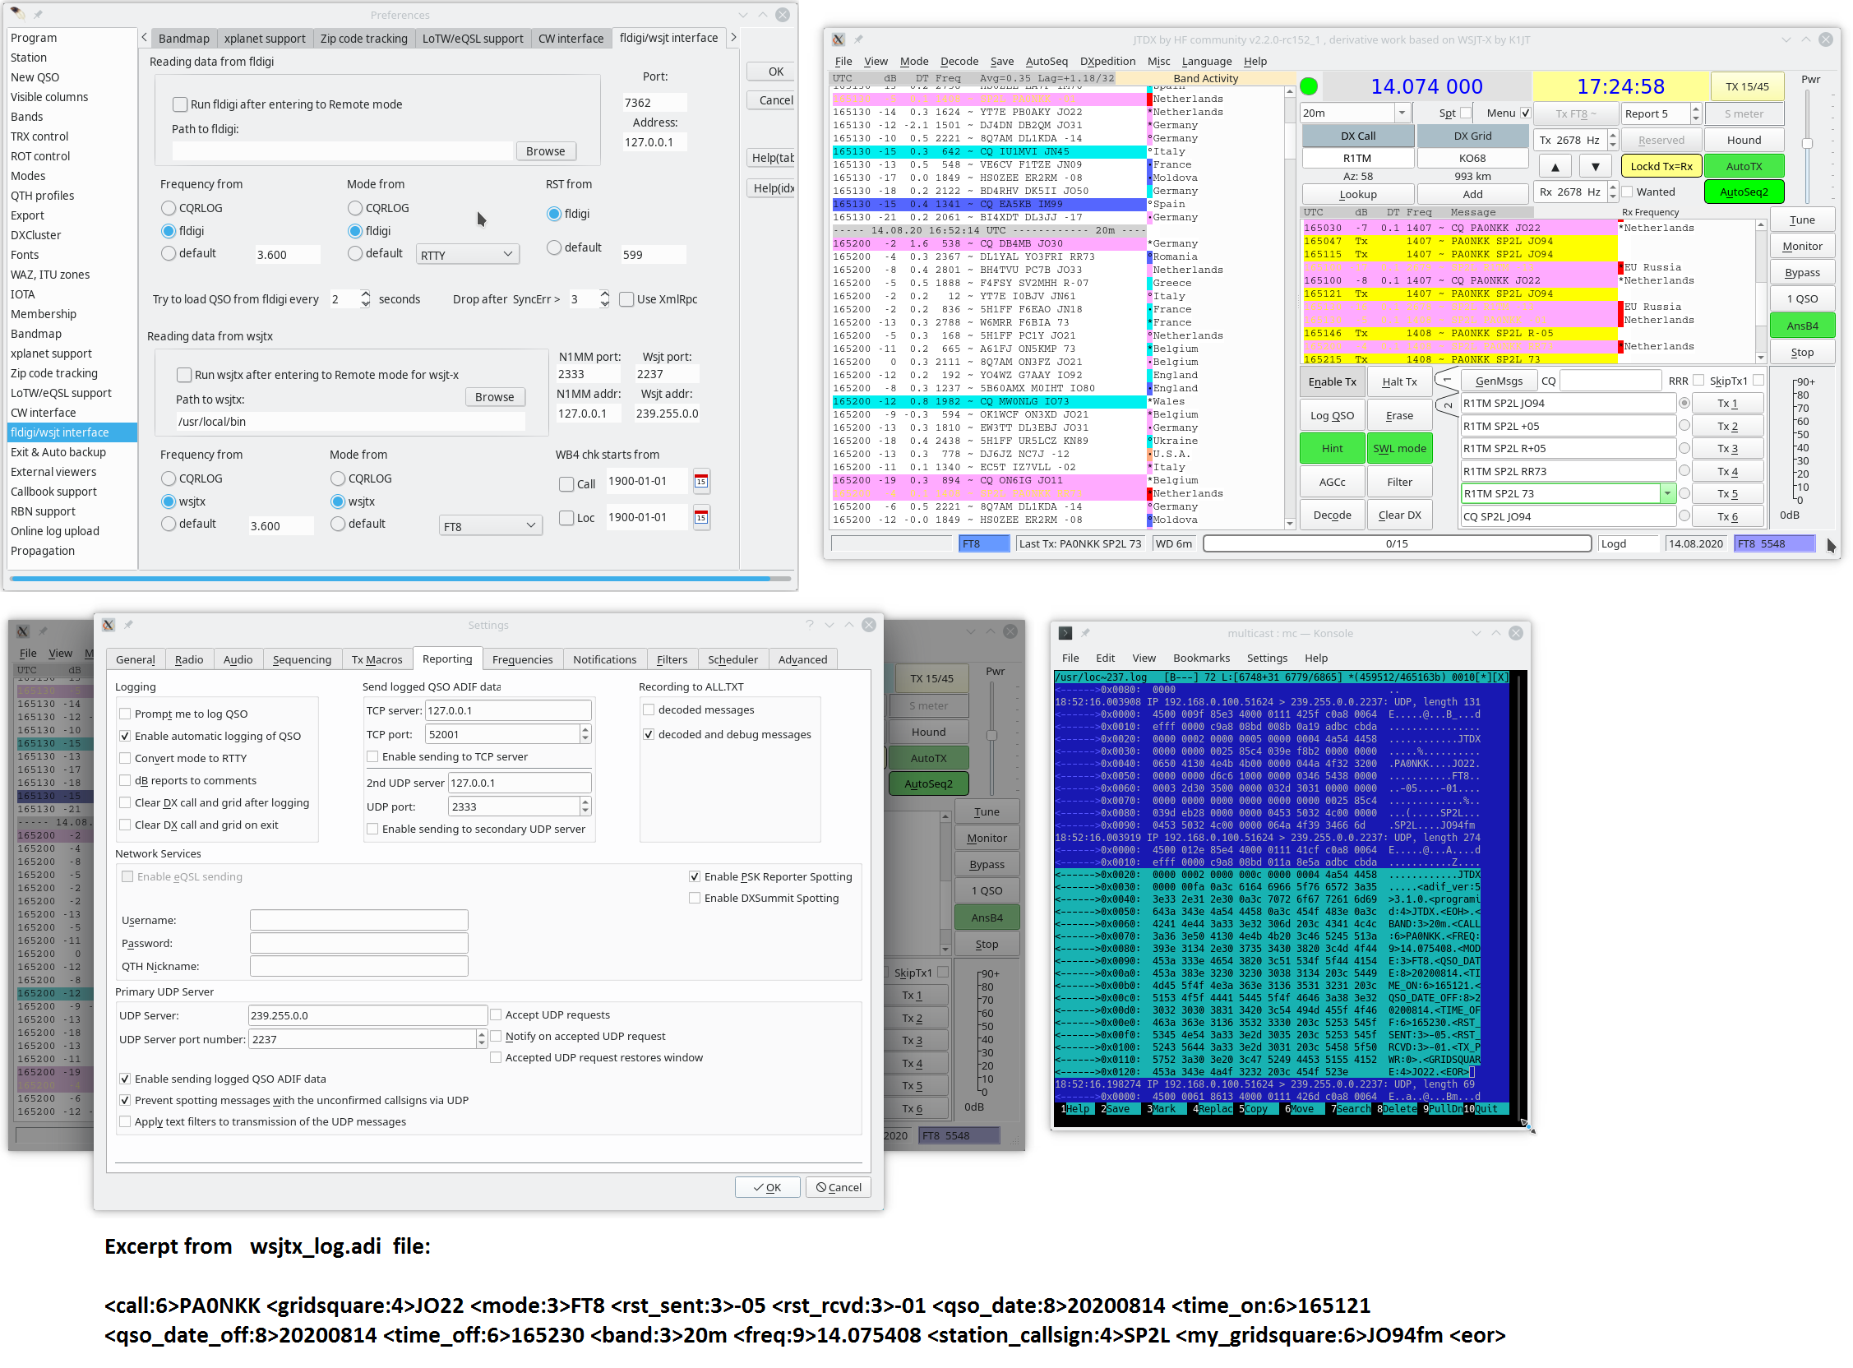Click Enable Tx button in JTDX
The width and height of the screenshot is (1853, 1368).
(x=1333, y=381)
